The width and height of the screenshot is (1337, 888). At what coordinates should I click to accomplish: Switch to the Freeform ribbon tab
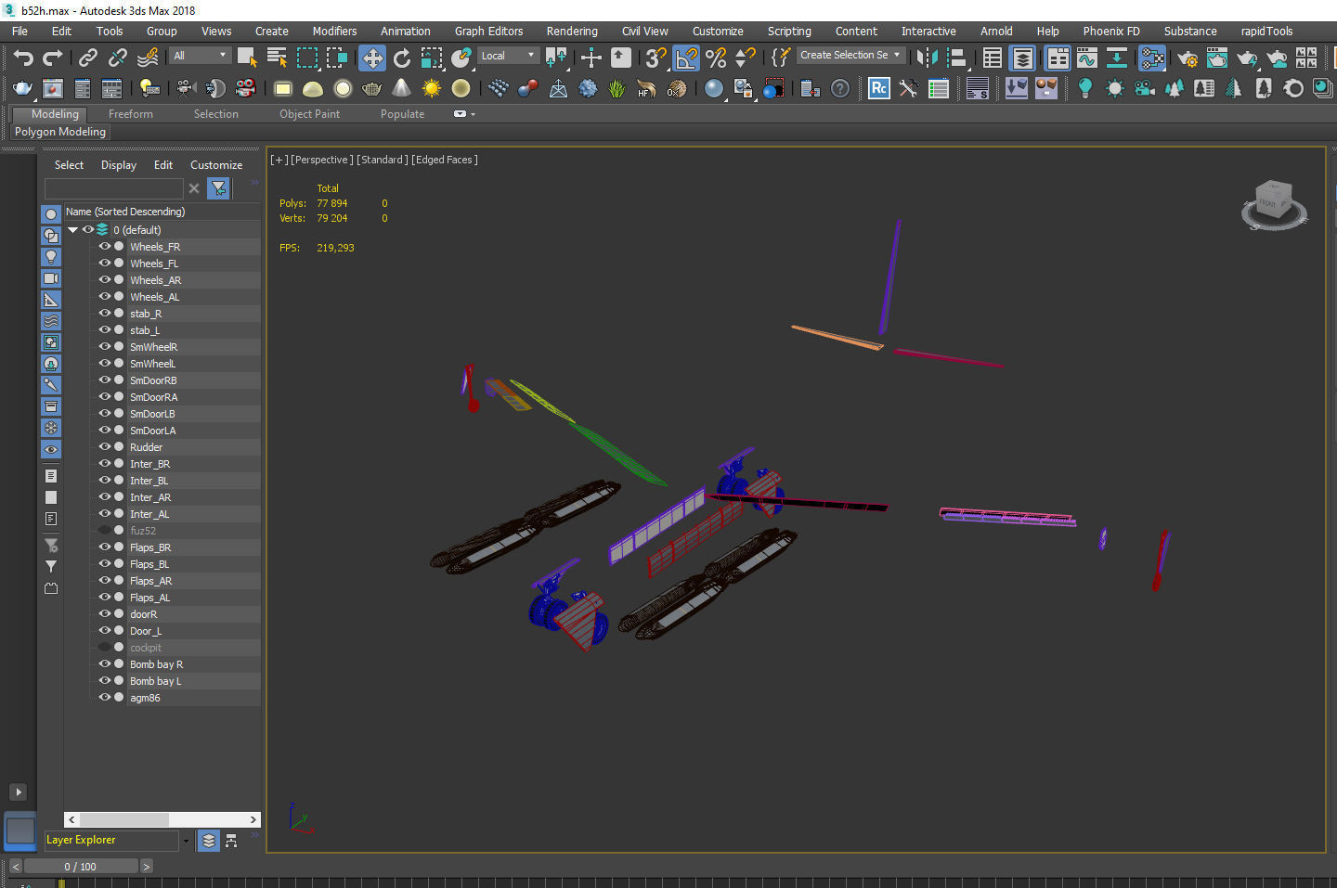pyautogui.click(x=131, y=114)
